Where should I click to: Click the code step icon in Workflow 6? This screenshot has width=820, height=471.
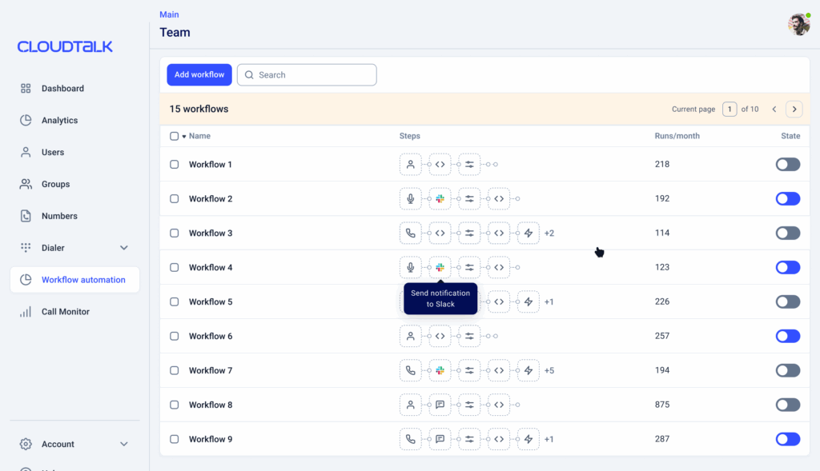point(440,337)
